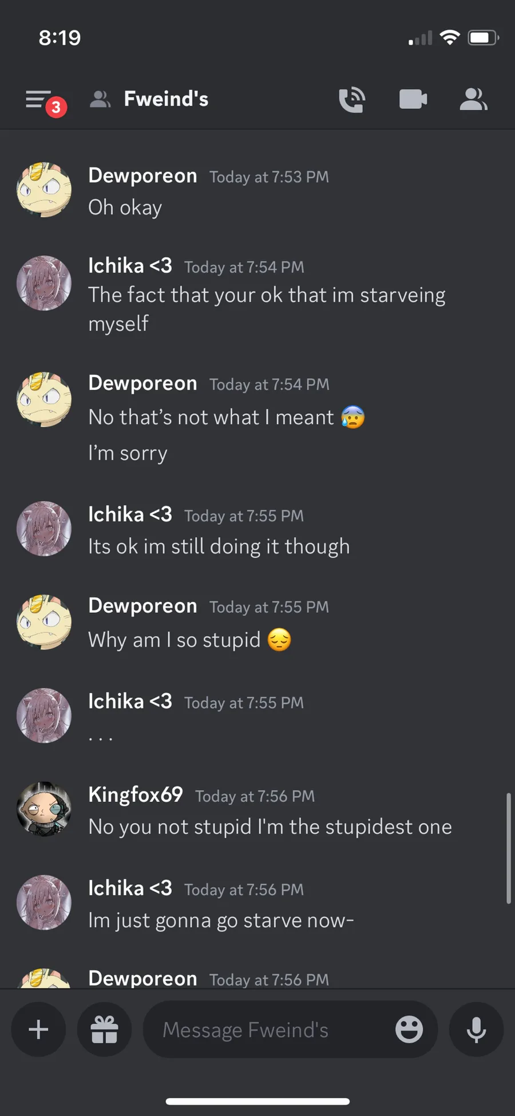Open the Kingfox69 username profile
Screen dimensions: 515x1116
(136, 794)
